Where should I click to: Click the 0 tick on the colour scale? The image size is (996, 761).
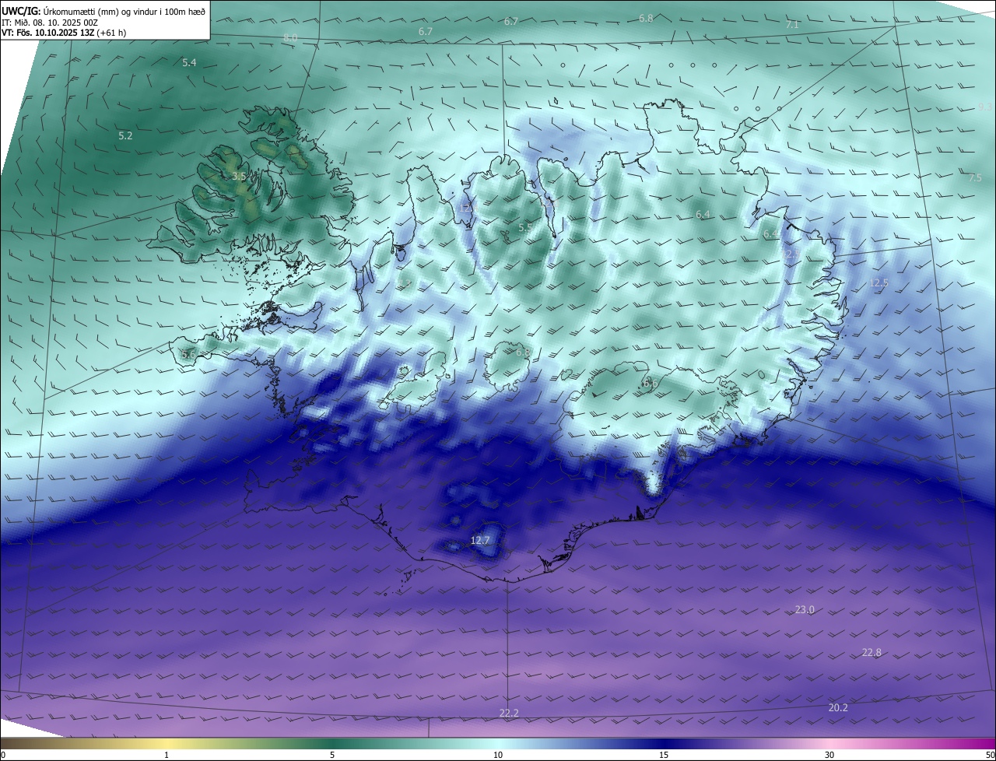click(x=3, y=755)
